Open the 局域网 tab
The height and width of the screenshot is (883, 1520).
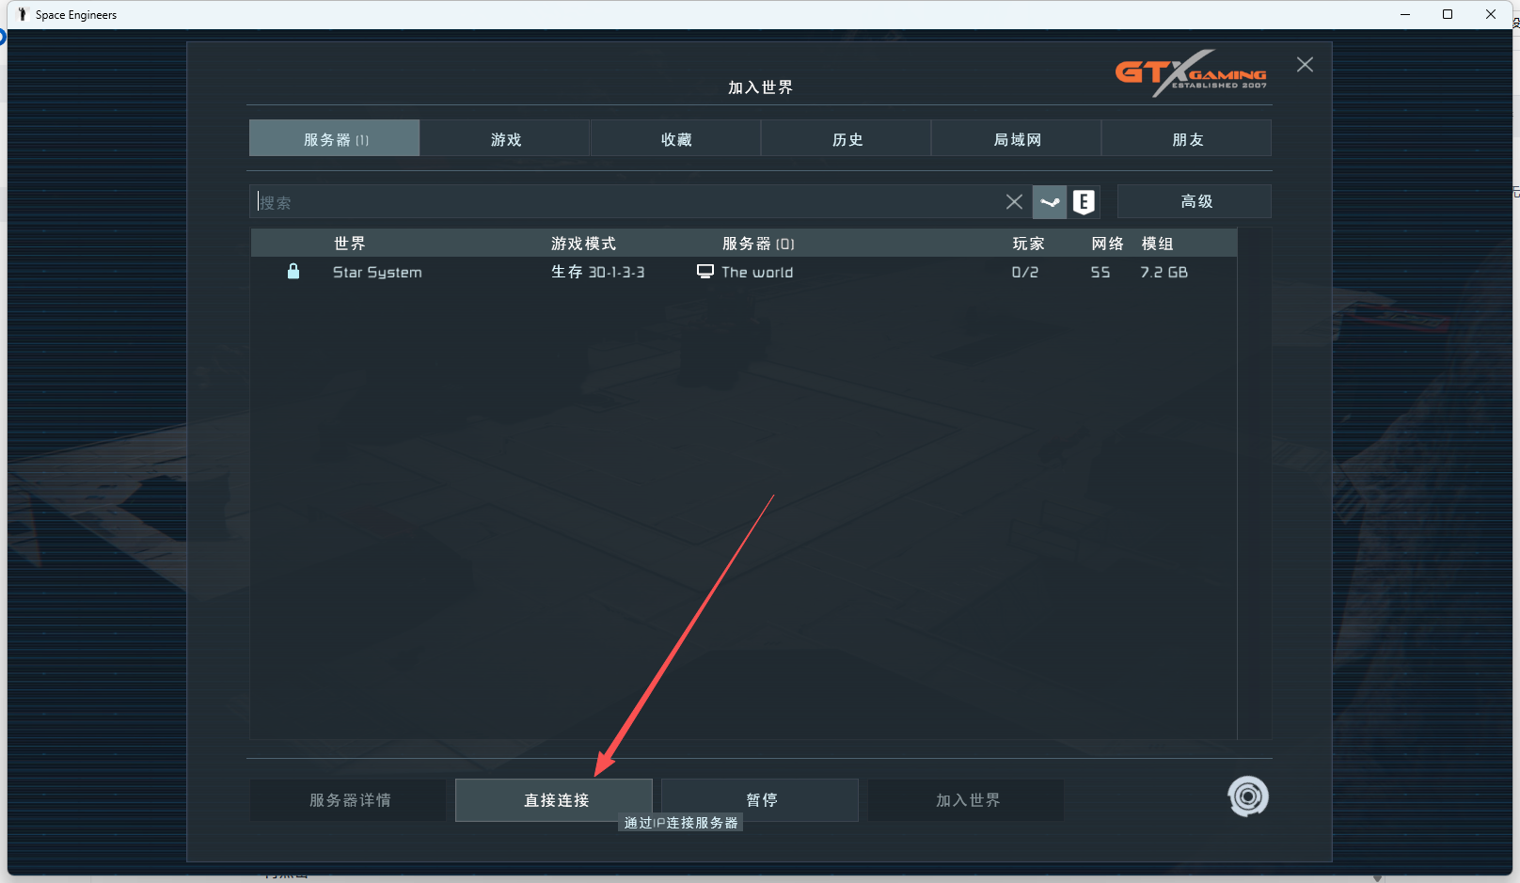coord(1017,138)
